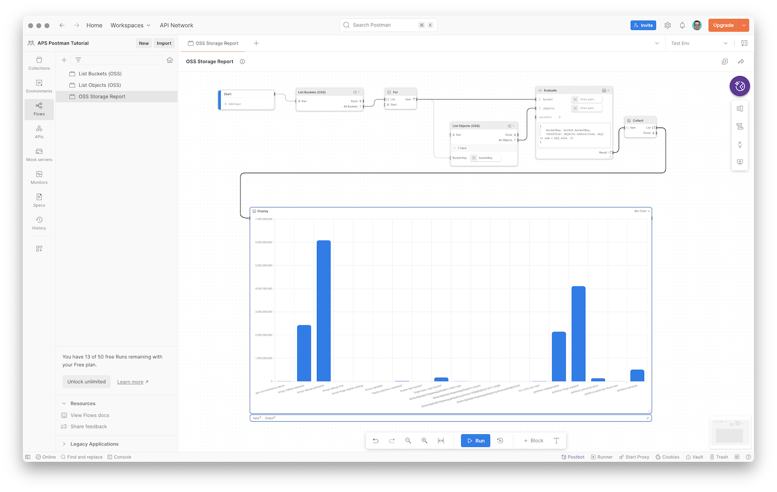Switch to the OSS Storage Report tab
This screenshot has height=492, width=777.
217,43
